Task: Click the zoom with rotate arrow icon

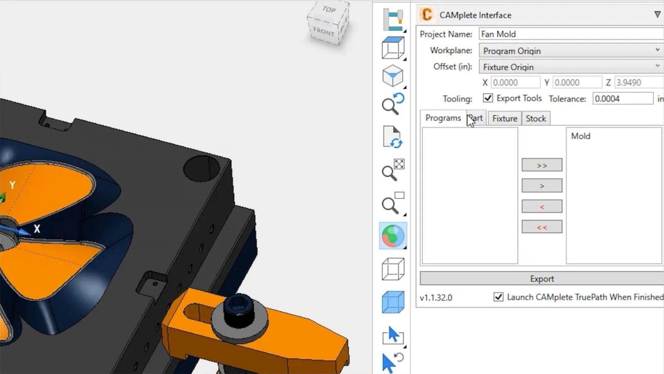Action: tap(393, 104)
